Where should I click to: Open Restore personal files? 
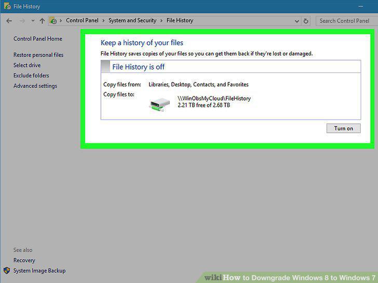38,55
